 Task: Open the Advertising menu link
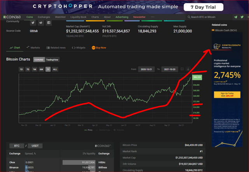(122, 17)
